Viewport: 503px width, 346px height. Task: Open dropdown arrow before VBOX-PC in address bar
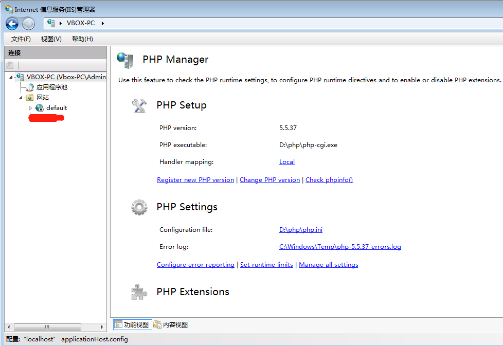tap(60, 23)
